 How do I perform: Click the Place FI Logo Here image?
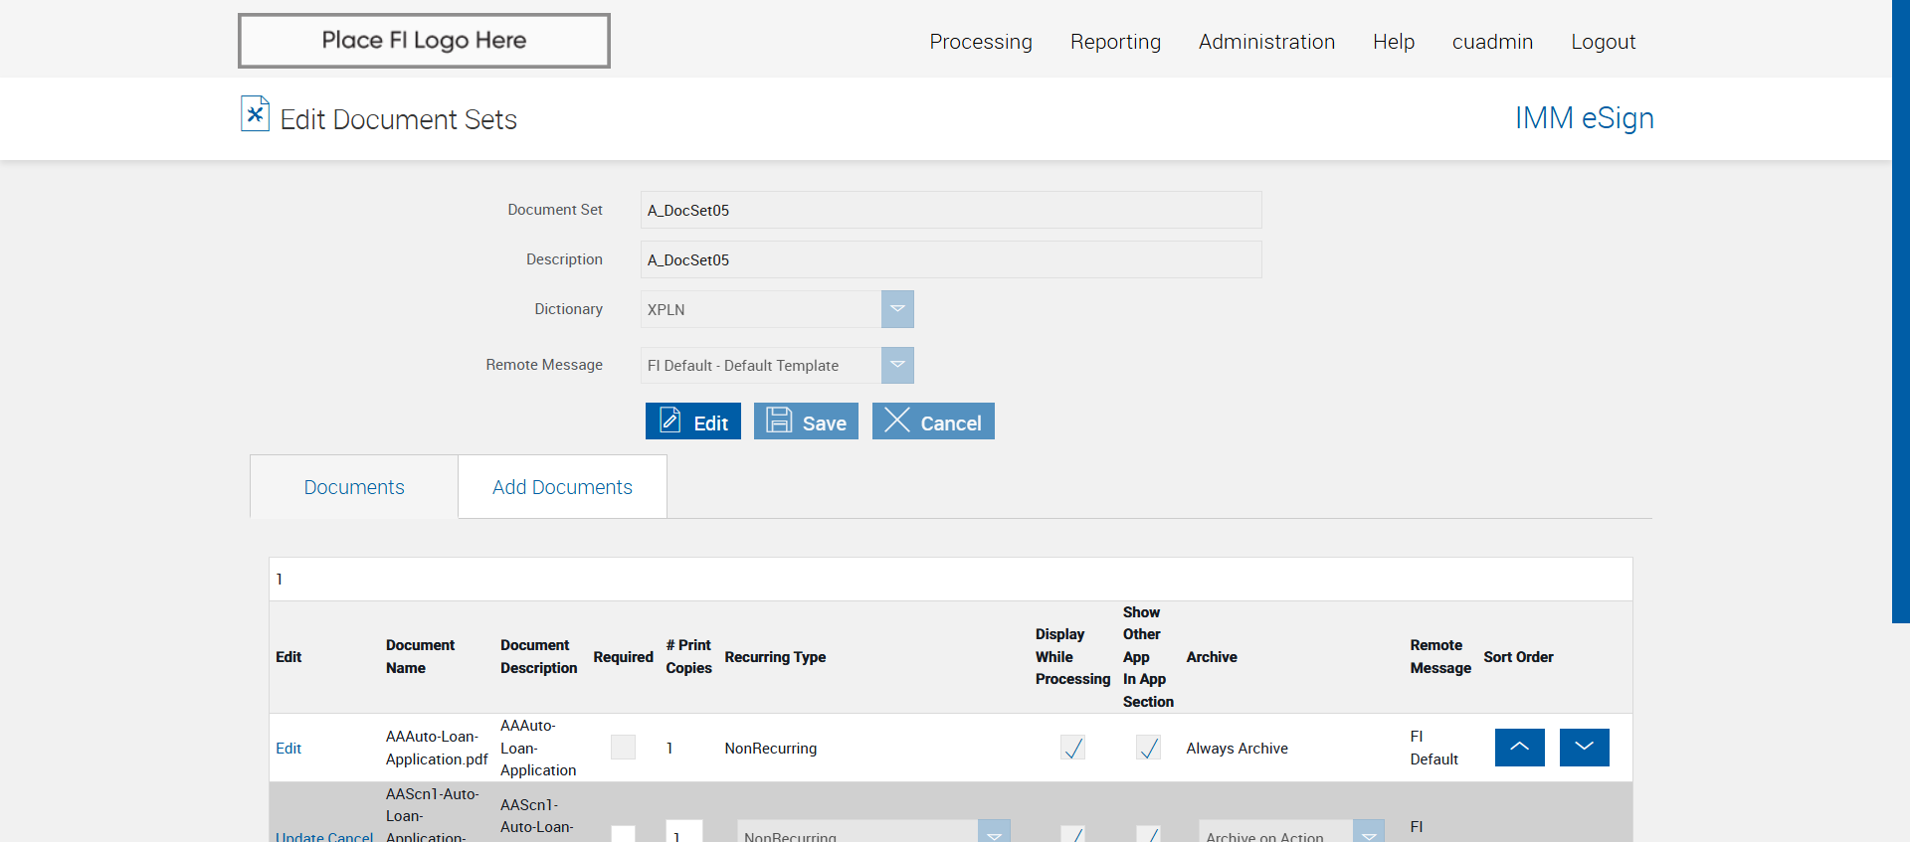tap(424, 41)
